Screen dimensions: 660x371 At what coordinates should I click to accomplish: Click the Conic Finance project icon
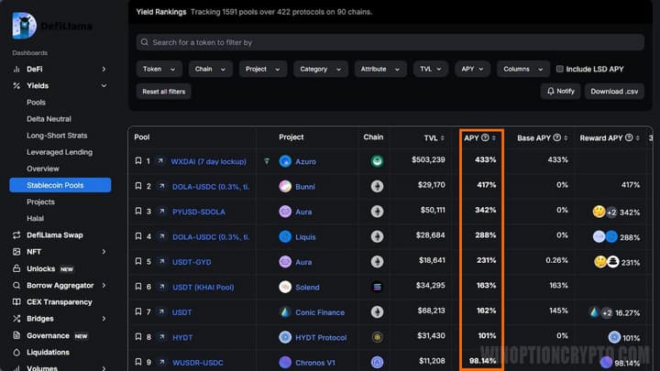click(286, 312)
